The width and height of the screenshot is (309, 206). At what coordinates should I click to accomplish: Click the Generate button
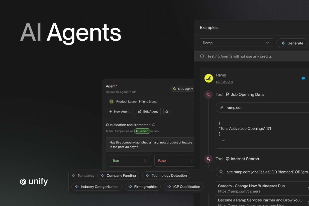point(292,43)
